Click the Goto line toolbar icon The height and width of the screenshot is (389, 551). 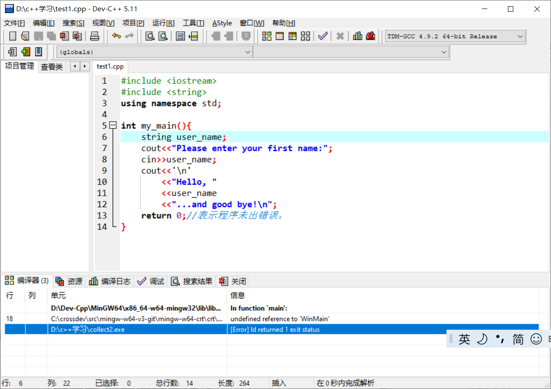[193, 36]
